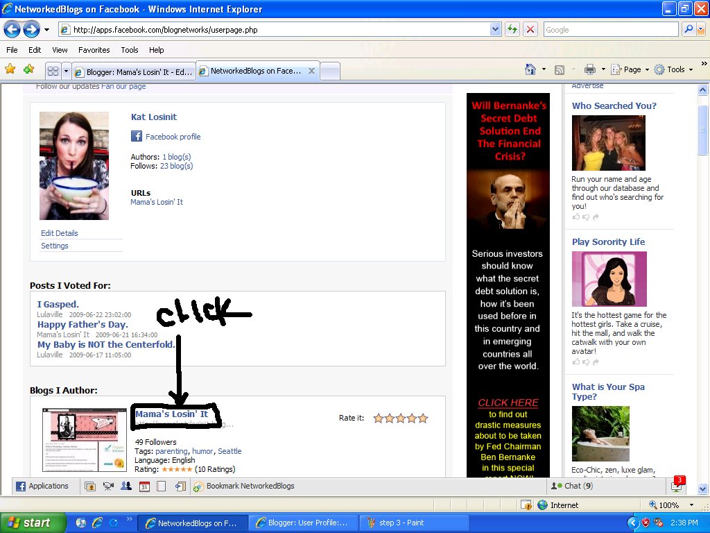Screen dimensions: 710x533
Task: Rate the blog five stars
Action: [x=423, y=418]
